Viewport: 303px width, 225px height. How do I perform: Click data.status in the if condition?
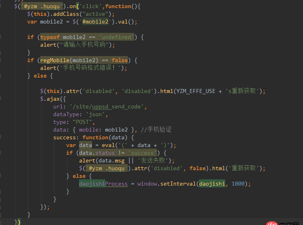tap(97, 153)
